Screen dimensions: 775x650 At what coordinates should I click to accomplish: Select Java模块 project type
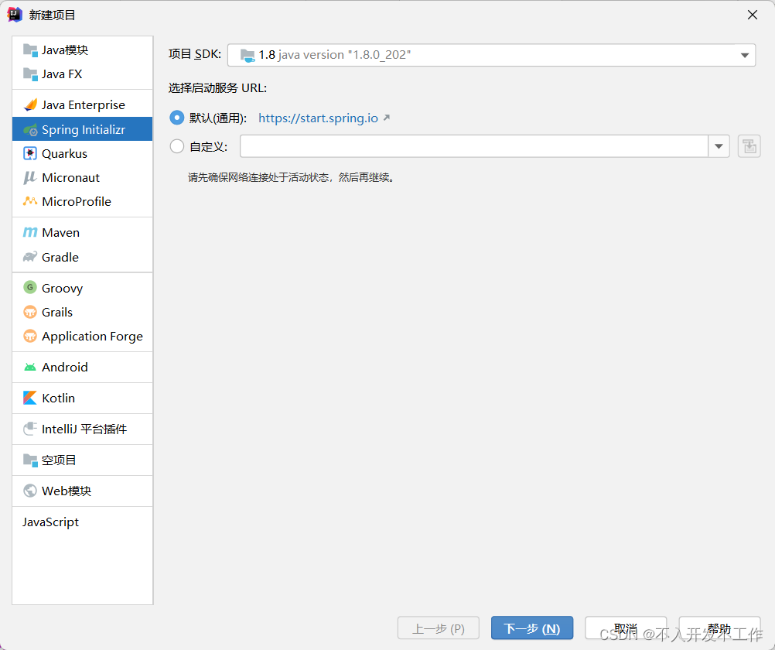click(x=83, y=50)
